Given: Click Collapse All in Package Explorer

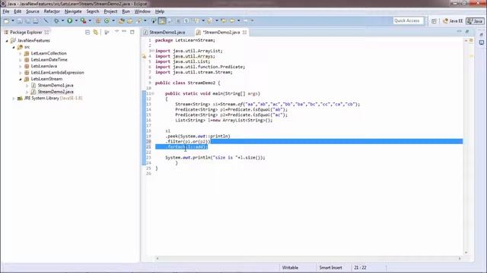Looking at the screenshot, I should point(88,32).
